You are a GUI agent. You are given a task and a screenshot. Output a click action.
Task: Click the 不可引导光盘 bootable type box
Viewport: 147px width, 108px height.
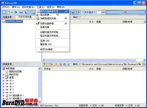25,17
